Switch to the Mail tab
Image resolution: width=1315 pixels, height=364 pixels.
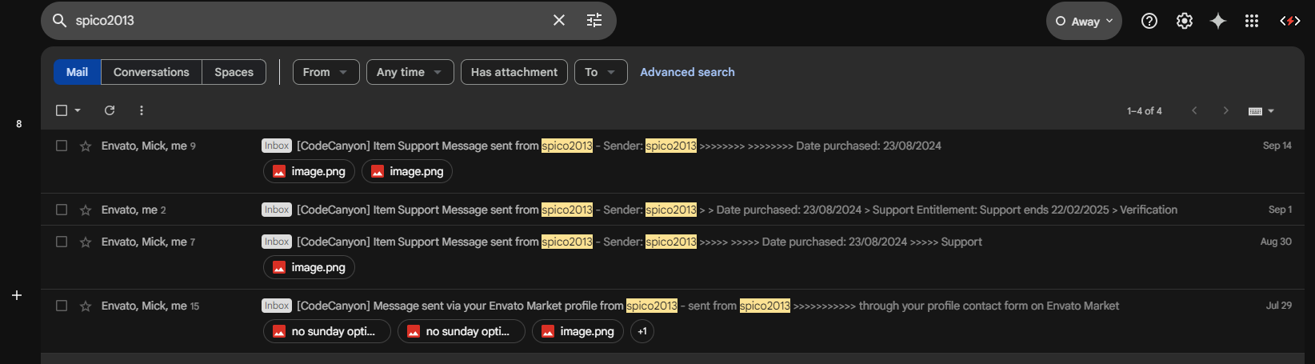78,72
